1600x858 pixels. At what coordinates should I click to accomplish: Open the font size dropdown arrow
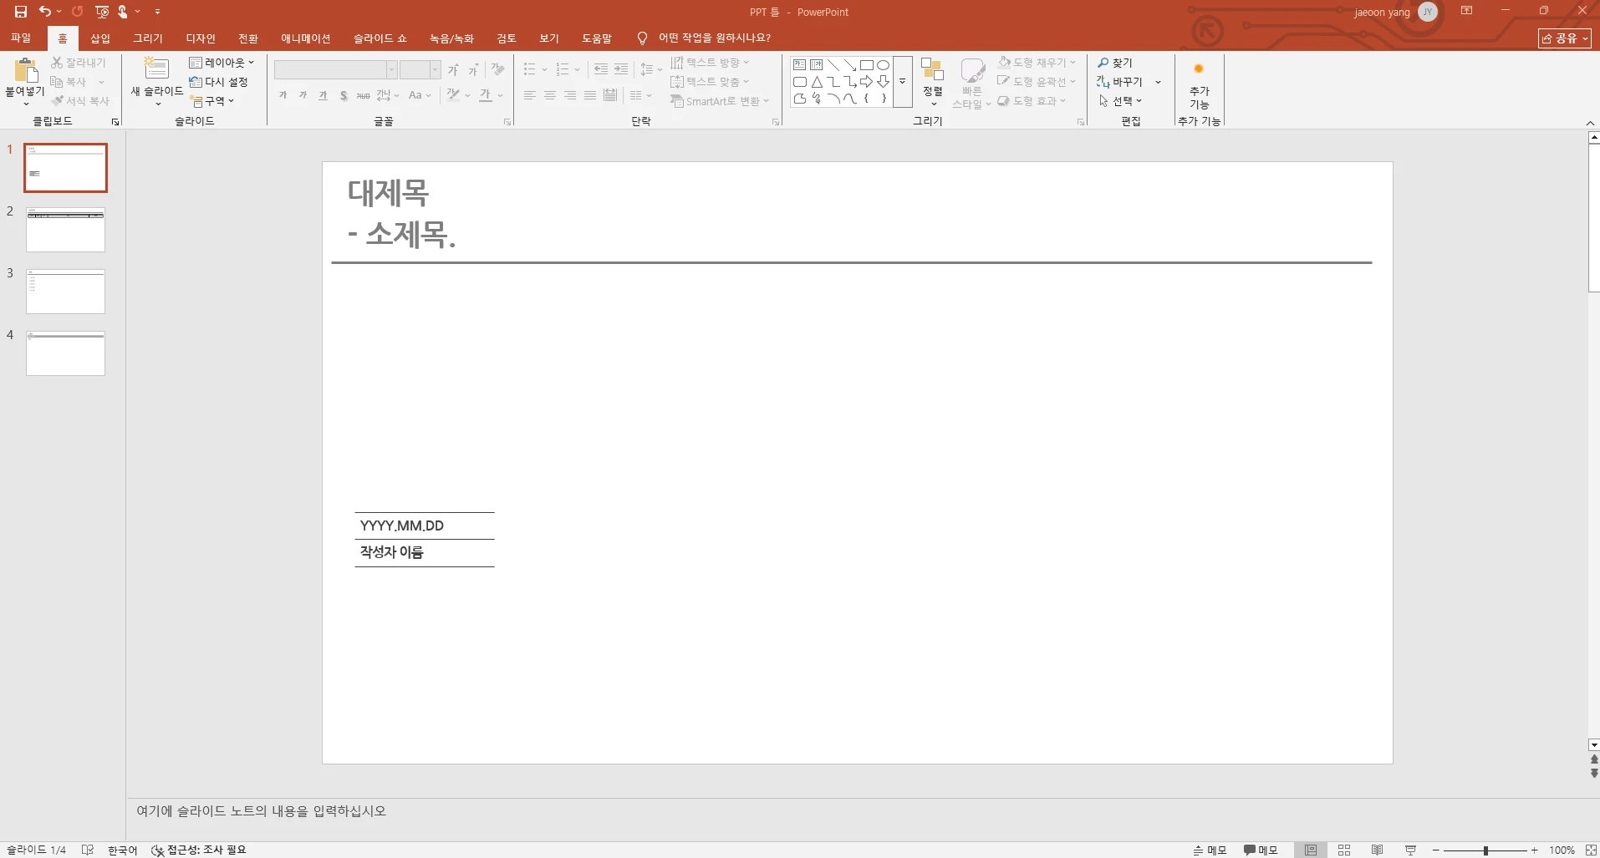[435, 70]
